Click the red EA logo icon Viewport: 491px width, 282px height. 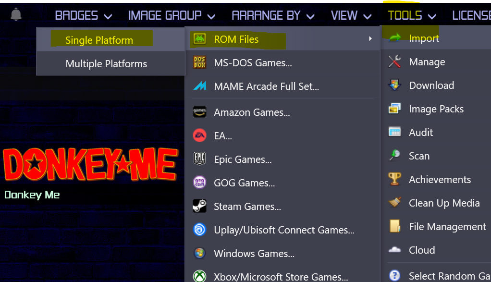pos(199,135)
